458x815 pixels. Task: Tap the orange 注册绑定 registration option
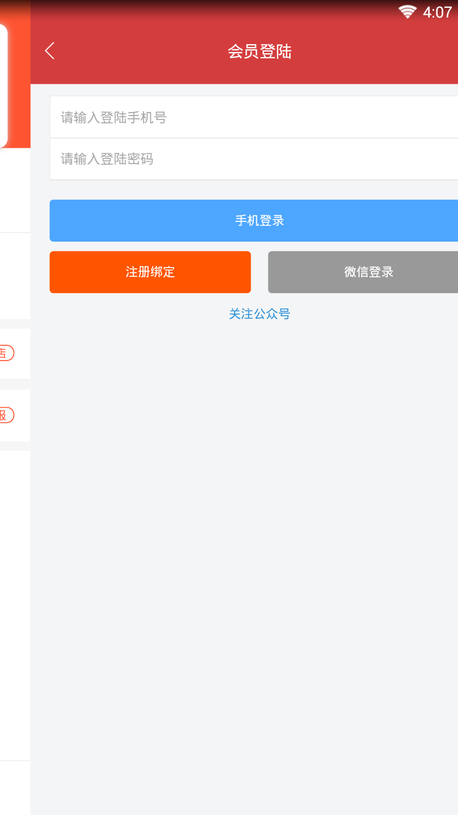[x=150, y=272]
